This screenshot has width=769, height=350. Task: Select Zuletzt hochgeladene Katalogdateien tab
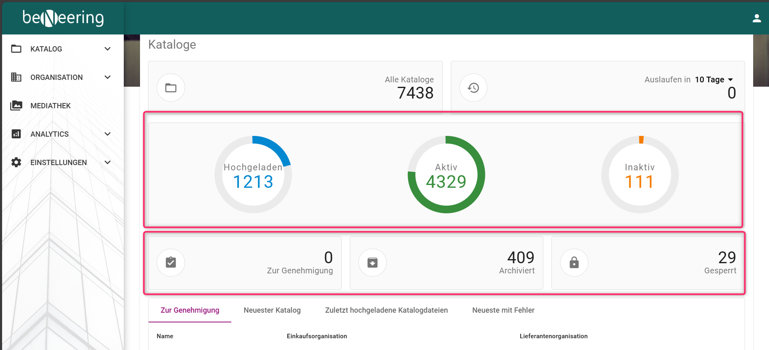[x=386, y=310]
